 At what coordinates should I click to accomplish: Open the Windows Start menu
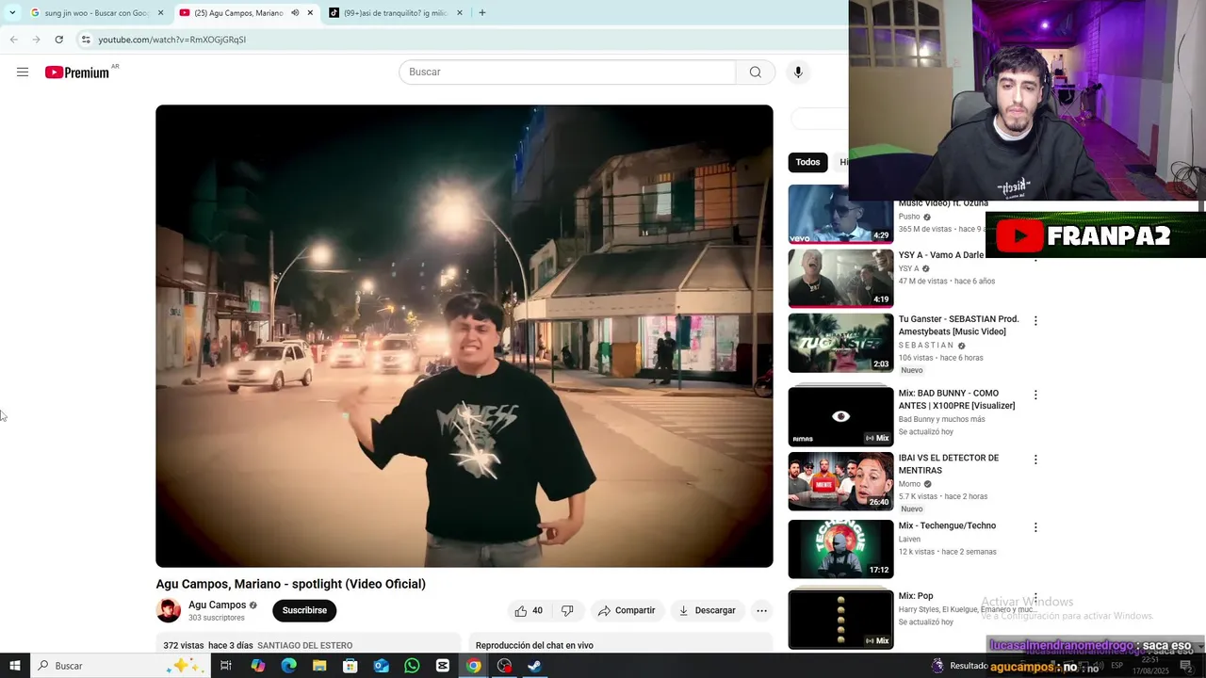click(x=15, y=666)
